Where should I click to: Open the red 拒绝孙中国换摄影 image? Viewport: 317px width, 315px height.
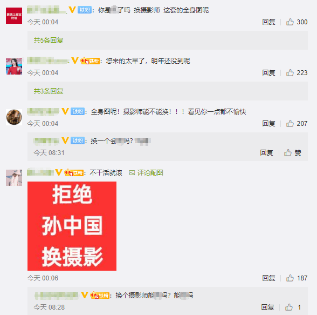72,226
